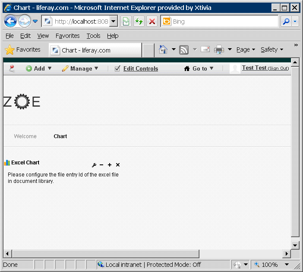303x272 pixels.
Task: Click the portlet configuration wrench icon
Action: tap(94, 165)
